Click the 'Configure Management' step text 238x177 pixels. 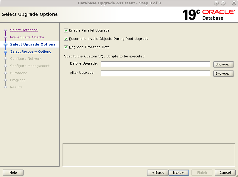click(x=30, y=66)
